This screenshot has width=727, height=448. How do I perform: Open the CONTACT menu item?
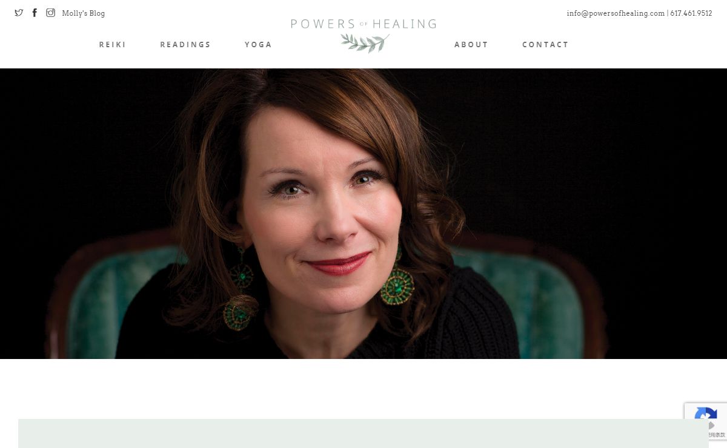point(545,44)
